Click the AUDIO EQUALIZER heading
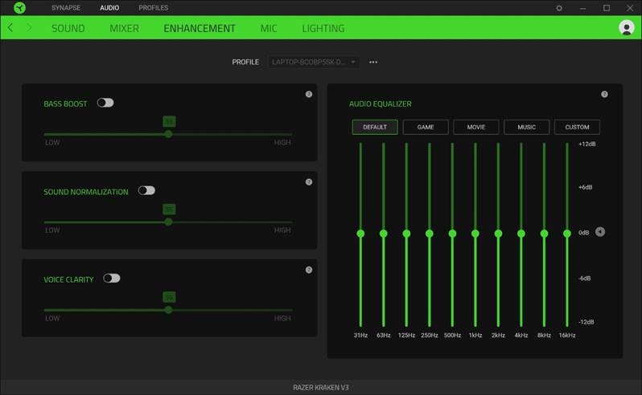The image size is (642, 395). (x=380, y=104)
